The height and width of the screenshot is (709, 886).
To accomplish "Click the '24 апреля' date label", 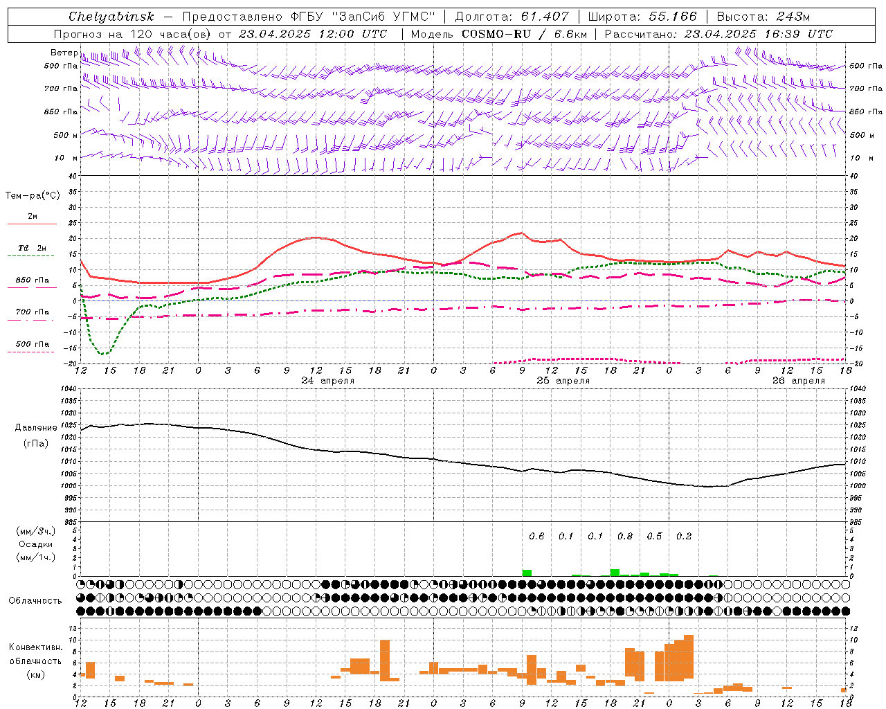I will (327, 381).
